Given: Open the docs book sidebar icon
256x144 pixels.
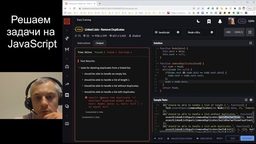Looking at the screenshot, I should coord(67,124).
